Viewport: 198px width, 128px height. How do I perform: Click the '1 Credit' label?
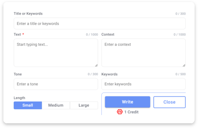pos(132,112)
